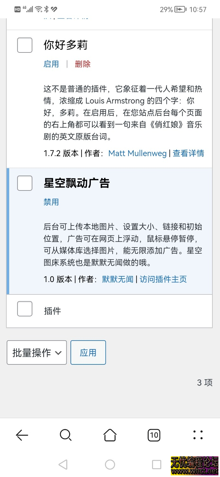
Task: Open the tab switcher showing 10 tabs
Action: pos(154,435)
